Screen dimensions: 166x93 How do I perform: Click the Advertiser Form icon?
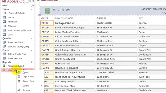(4, 58)
